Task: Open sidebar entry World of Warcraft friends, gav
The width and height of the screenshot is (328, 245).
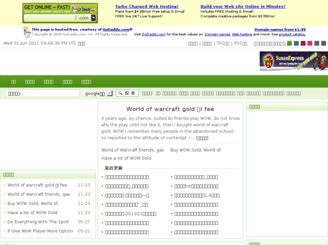Action: (x=39, y=194)
